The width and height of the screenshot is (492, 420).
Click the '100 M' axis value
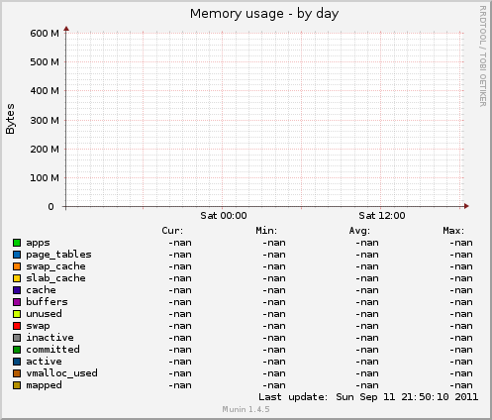click(45, 178)
